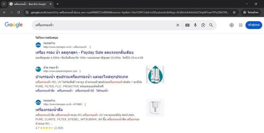Open more options for the HomePro ad
This screenshot has width=264, height=133.
point(90,47)
